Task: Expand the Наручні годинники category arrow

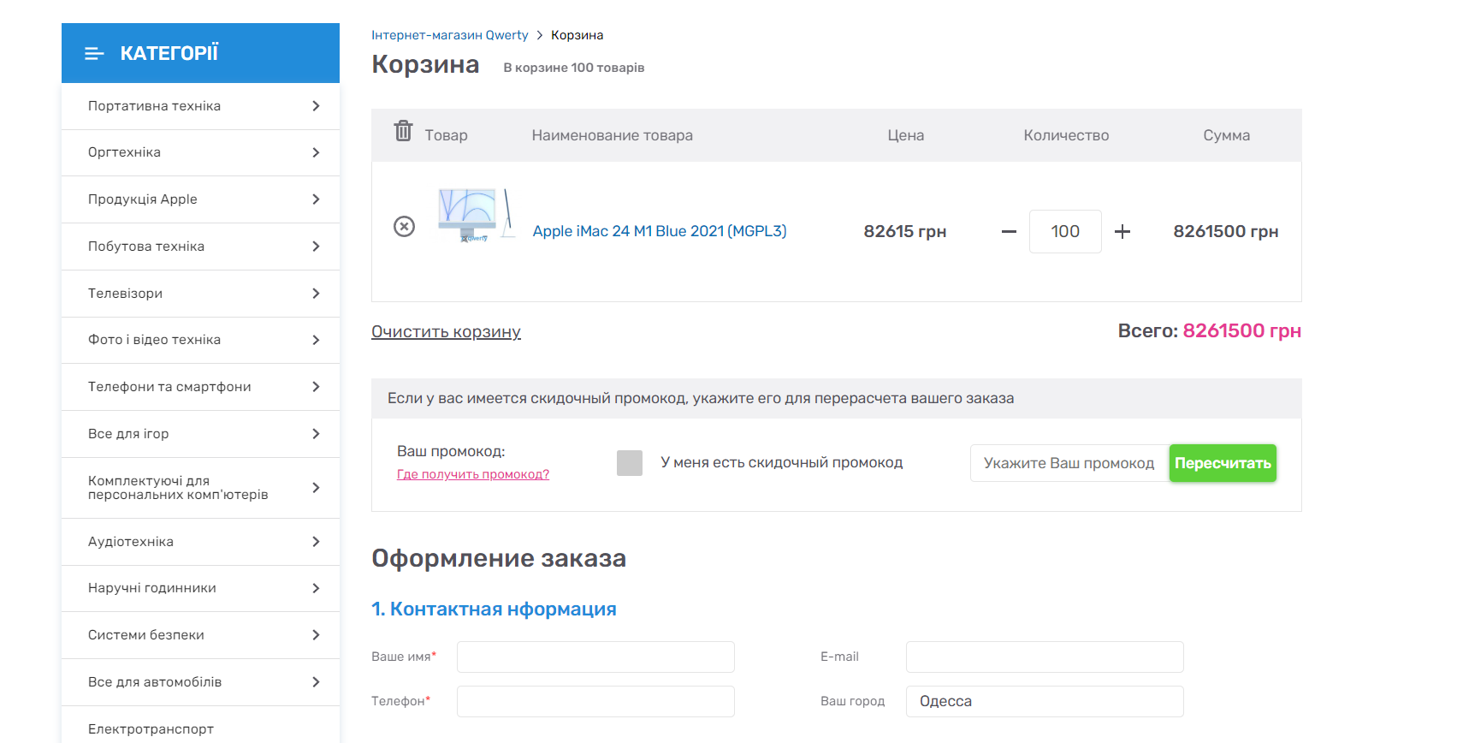Action: coord(316,588)
